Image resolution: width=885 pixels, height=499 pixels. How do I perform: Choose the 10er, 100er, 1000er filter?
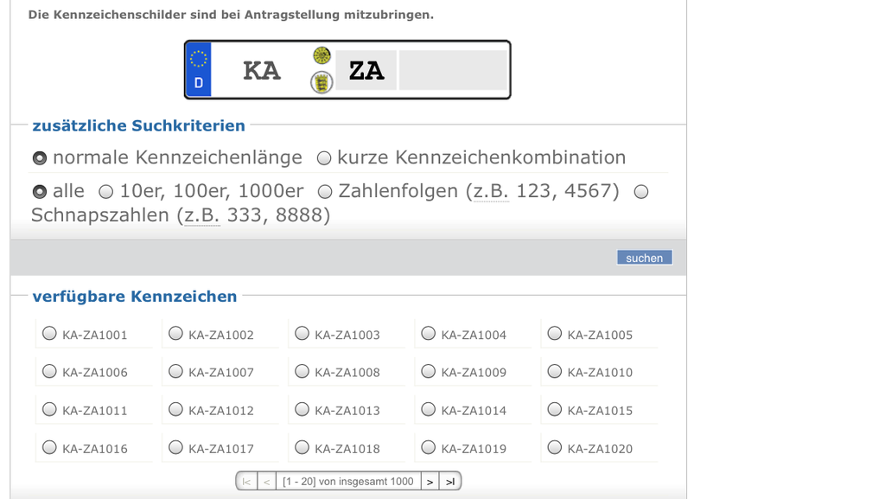(106, 192)
